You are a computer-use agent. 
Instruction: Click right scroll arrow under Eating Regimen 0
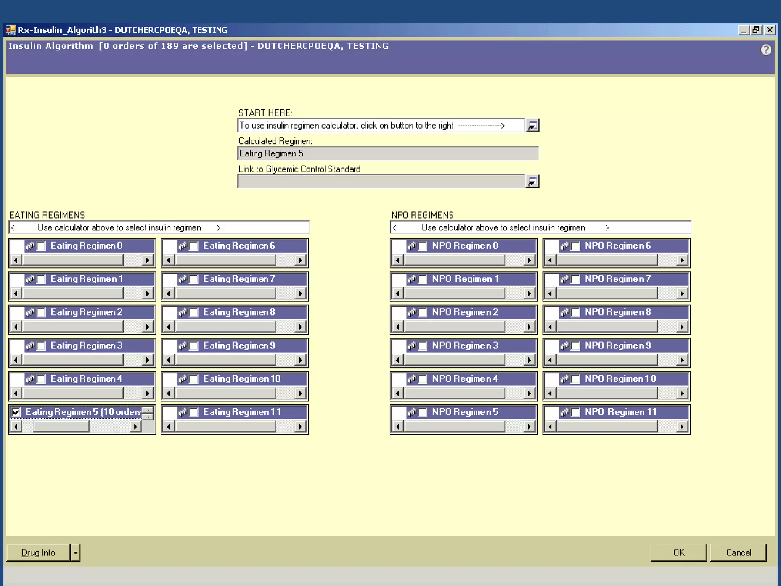148,260
